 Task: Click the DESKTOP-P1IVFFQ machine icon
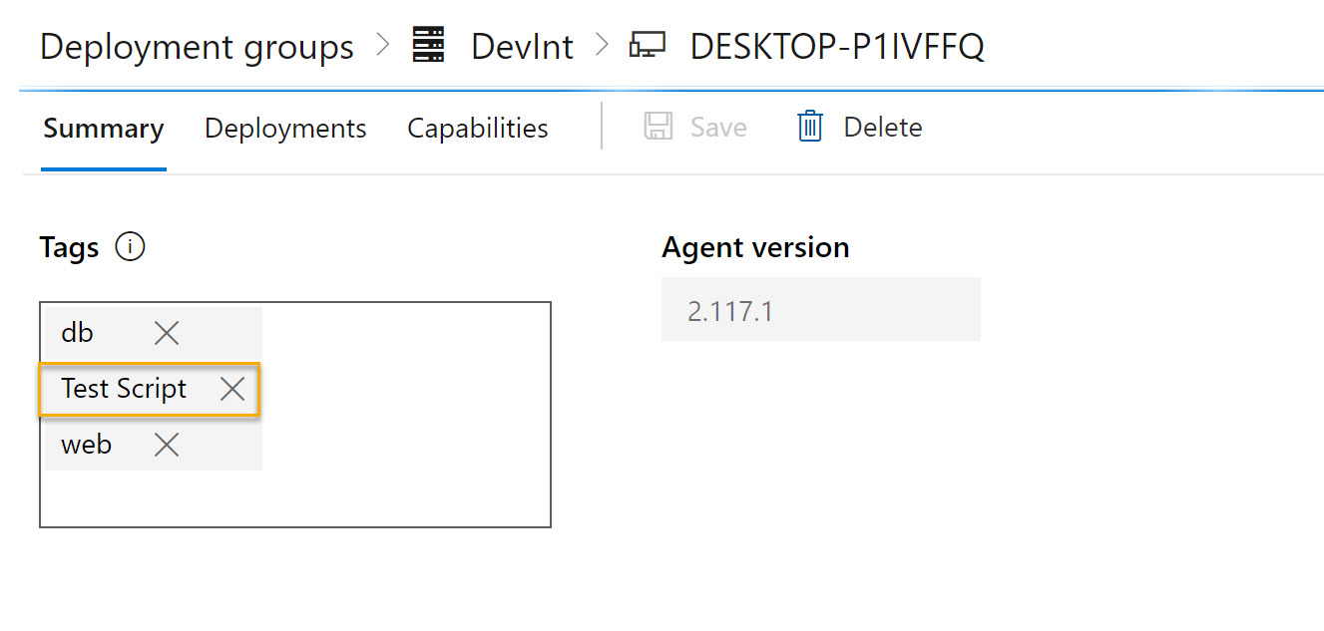648,45
